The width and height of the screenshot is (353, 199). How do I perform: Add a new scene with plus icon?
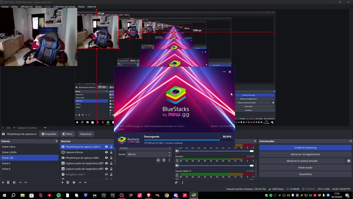[3, 182]
